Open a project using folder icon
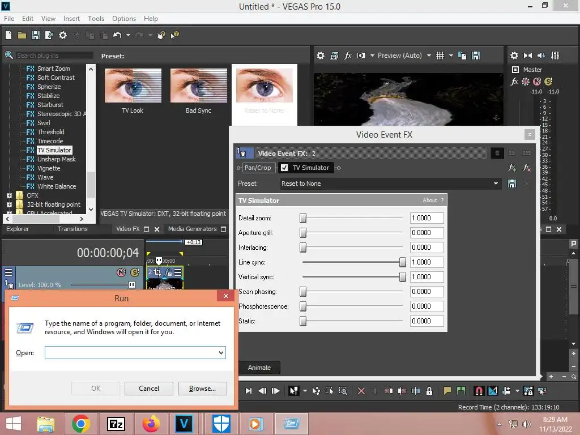Image resolution: width=580 pixels, height=435 pixels. point(22,35)
